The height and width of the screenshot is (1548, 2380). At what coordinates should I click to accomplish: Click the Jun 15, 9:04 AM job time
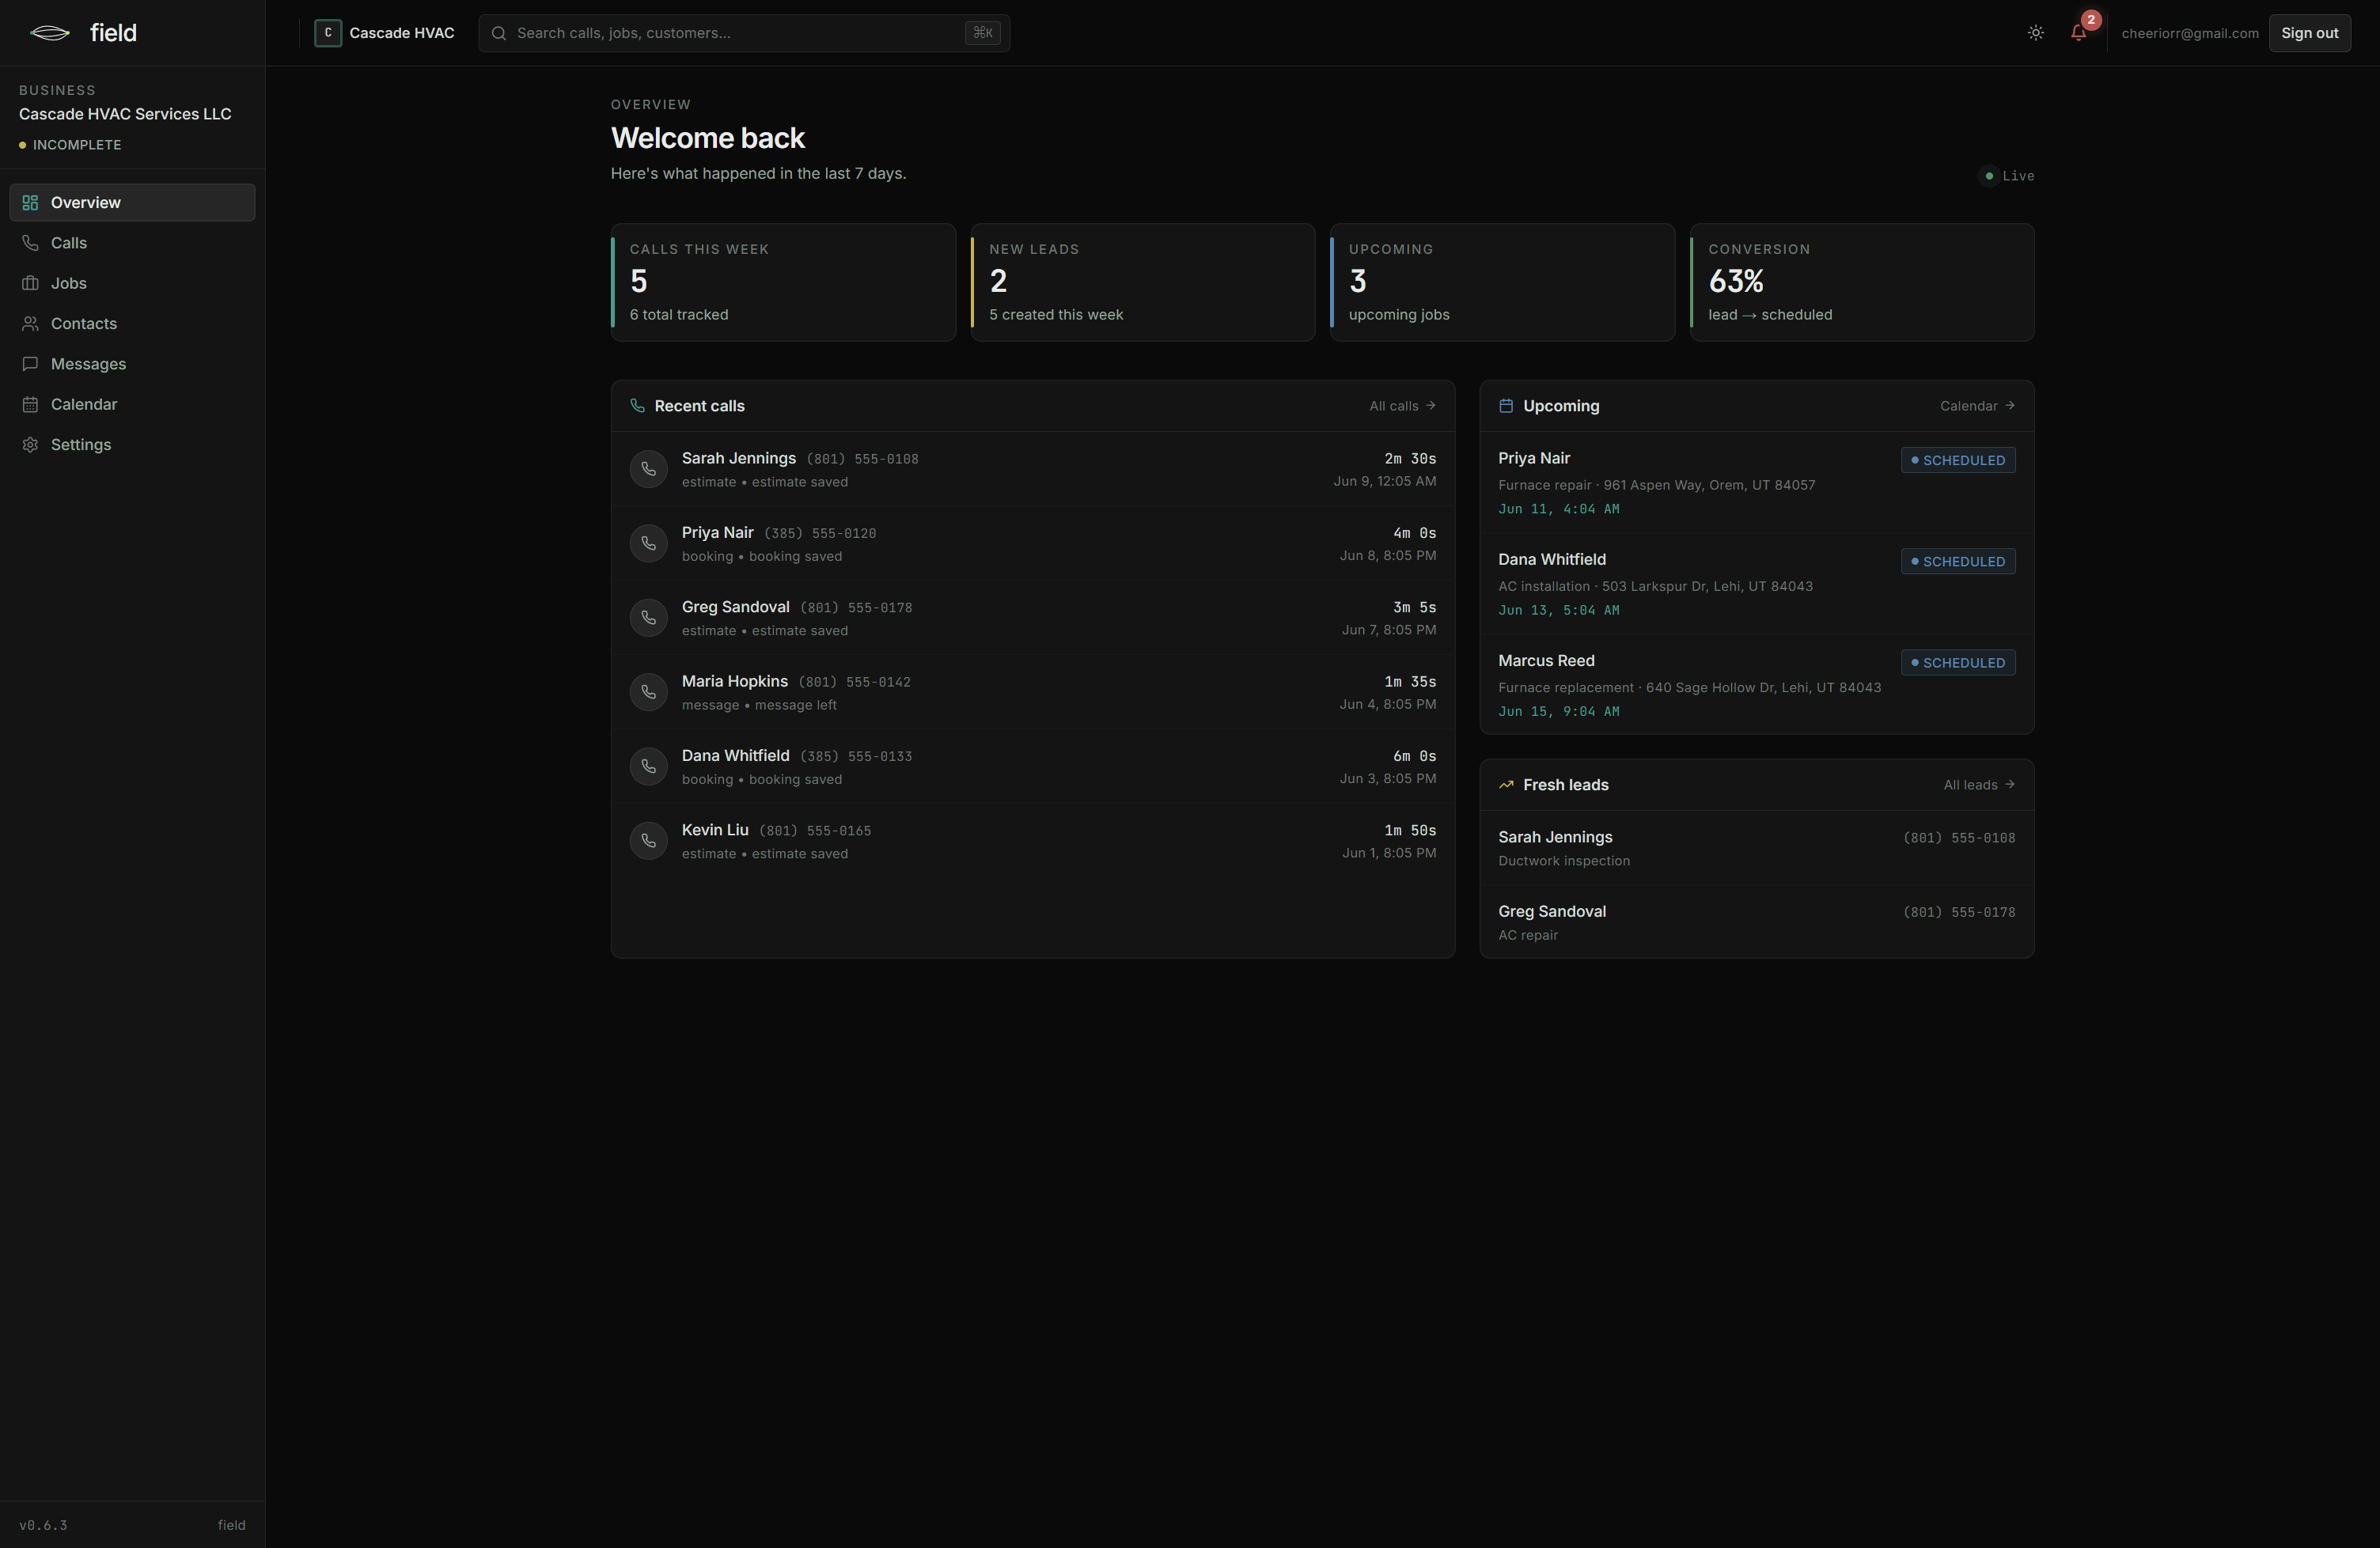click(1558, 711)
